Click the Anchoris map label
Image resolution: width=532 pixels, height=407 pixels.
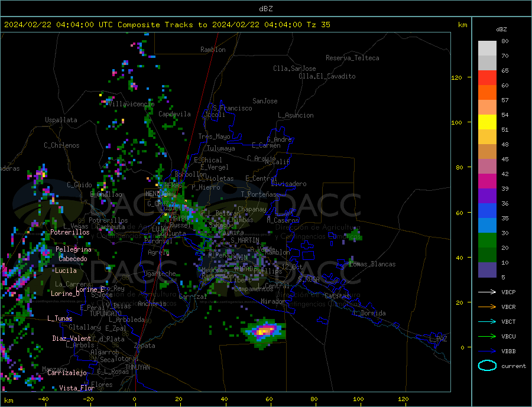152,304
